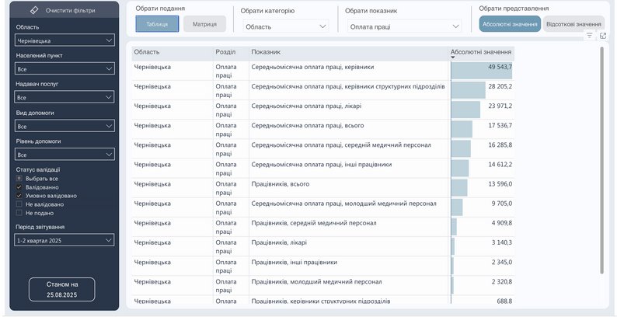Expand the Населений пункт dropdown

point(64,68)
